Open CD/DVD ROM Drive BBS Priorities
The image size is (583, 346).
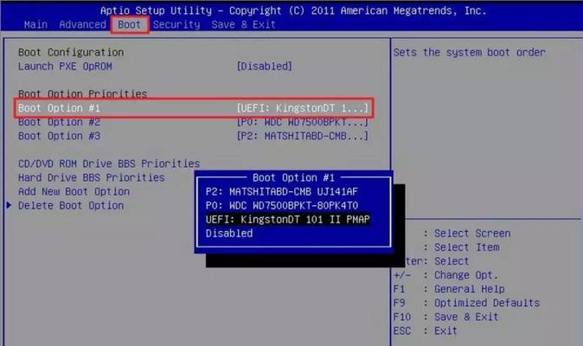(109, 163)
